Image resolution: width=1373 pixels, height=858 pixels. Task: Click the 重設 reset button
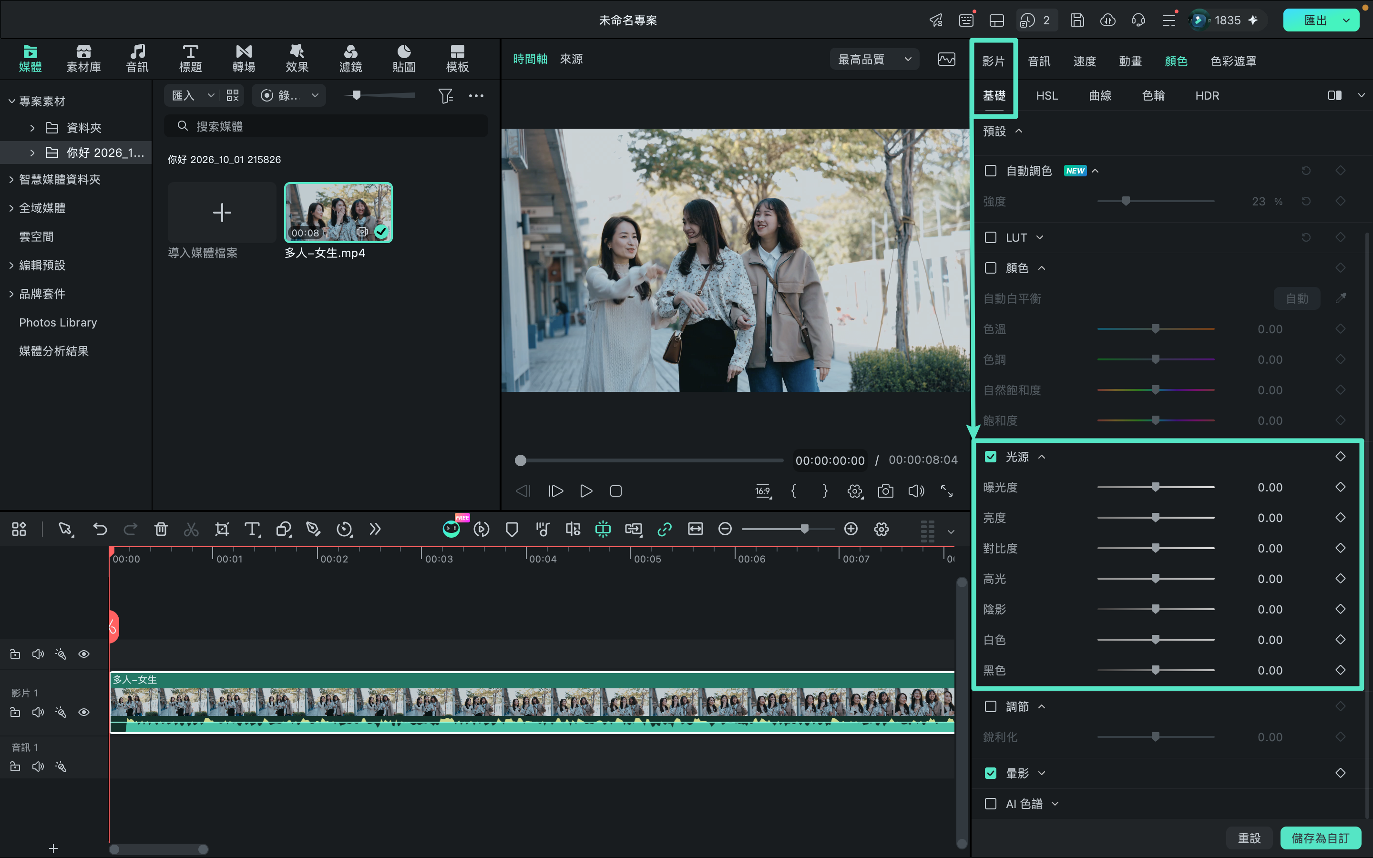tap(1249, 838)
